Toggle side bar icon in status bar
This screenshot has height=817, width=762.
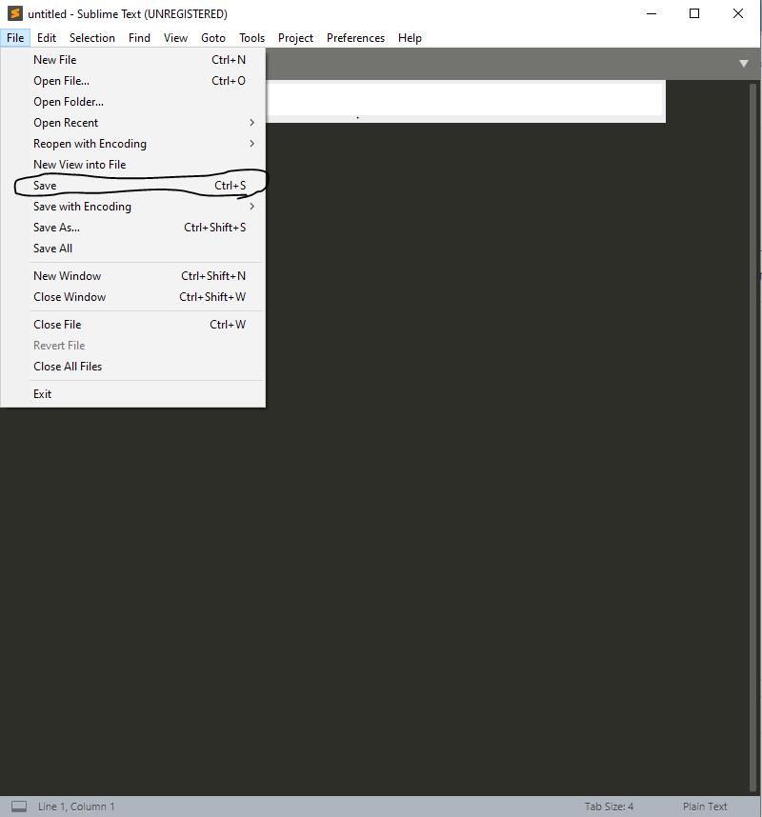point(19,807)
